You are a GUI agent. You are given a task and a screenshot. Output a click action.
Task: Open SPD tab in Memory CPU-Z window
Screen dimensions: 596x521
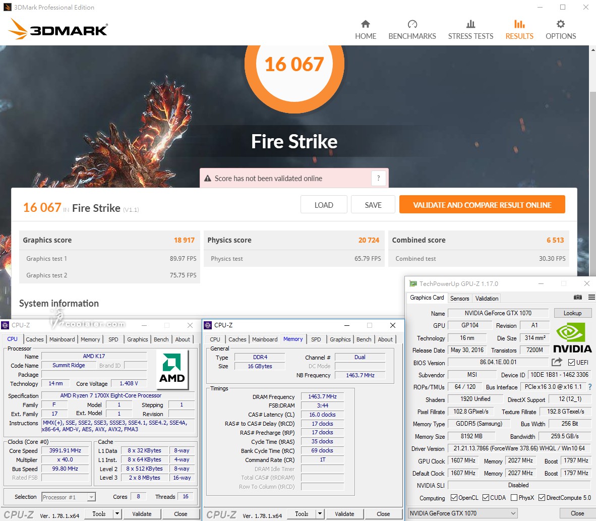click(x=316, y=339)
